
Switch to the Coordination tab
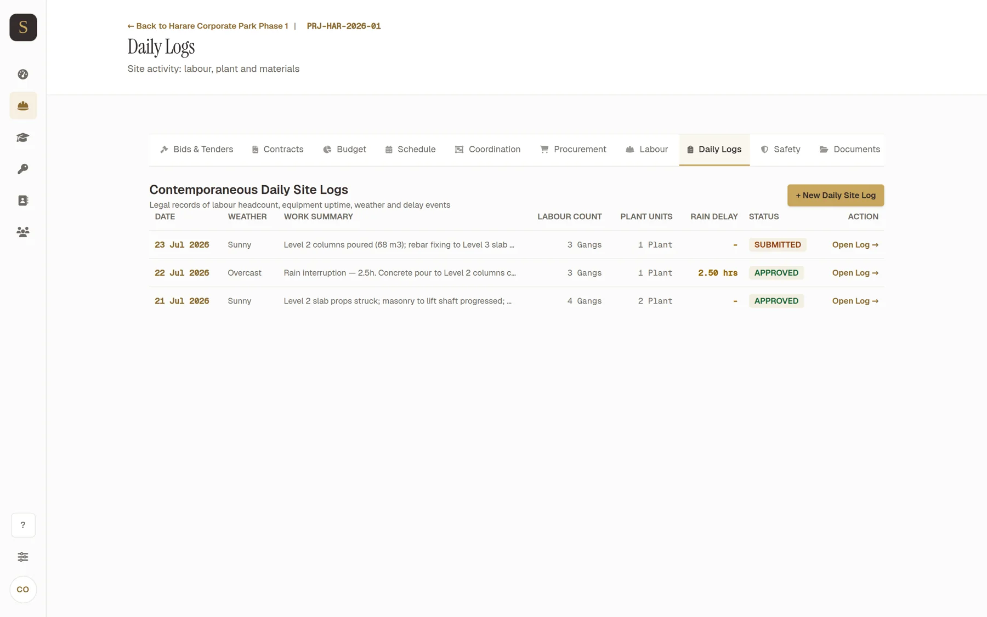487,150
